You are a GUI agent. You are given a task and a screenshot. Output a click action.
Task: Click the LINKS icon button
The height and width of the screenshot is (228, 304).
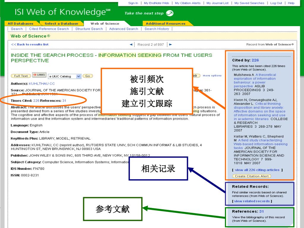pyautogui.click(x=39, y=75)
